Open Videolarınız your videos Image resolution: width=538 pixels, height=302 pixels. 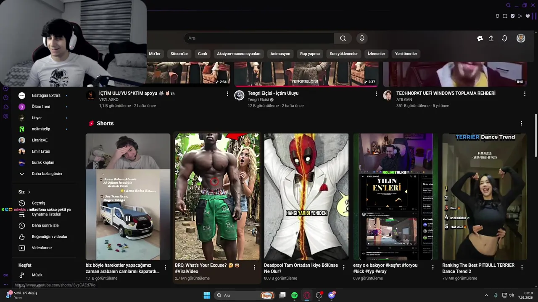42,248
